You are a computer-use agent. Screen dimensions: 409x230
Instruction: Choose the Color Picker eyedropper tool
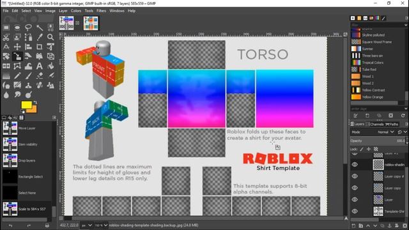(40, 37)
